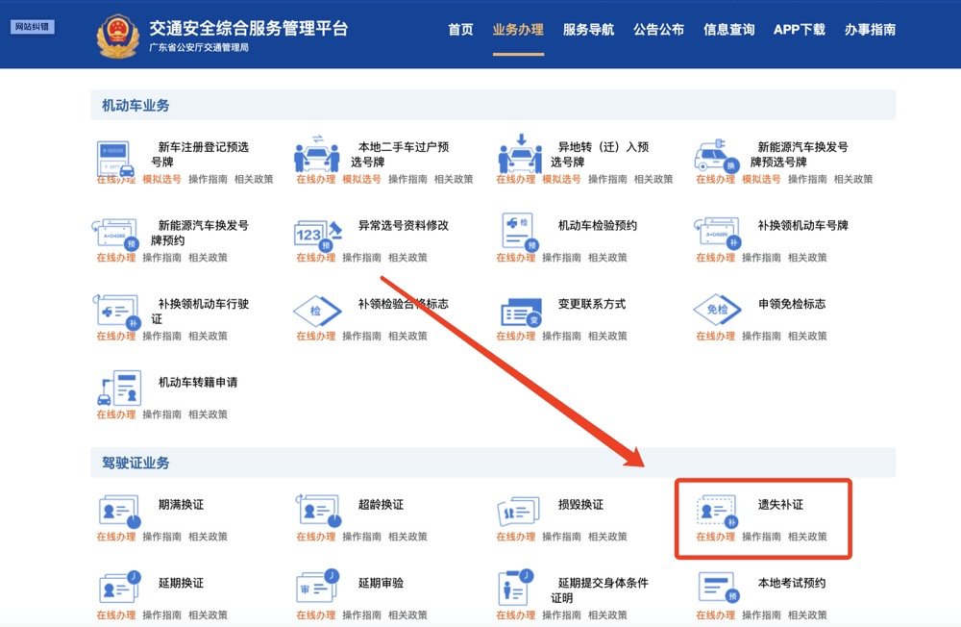Go to the 办事指南 navigation item
Screen dimensions: 961x627
(x=870, y=30)
